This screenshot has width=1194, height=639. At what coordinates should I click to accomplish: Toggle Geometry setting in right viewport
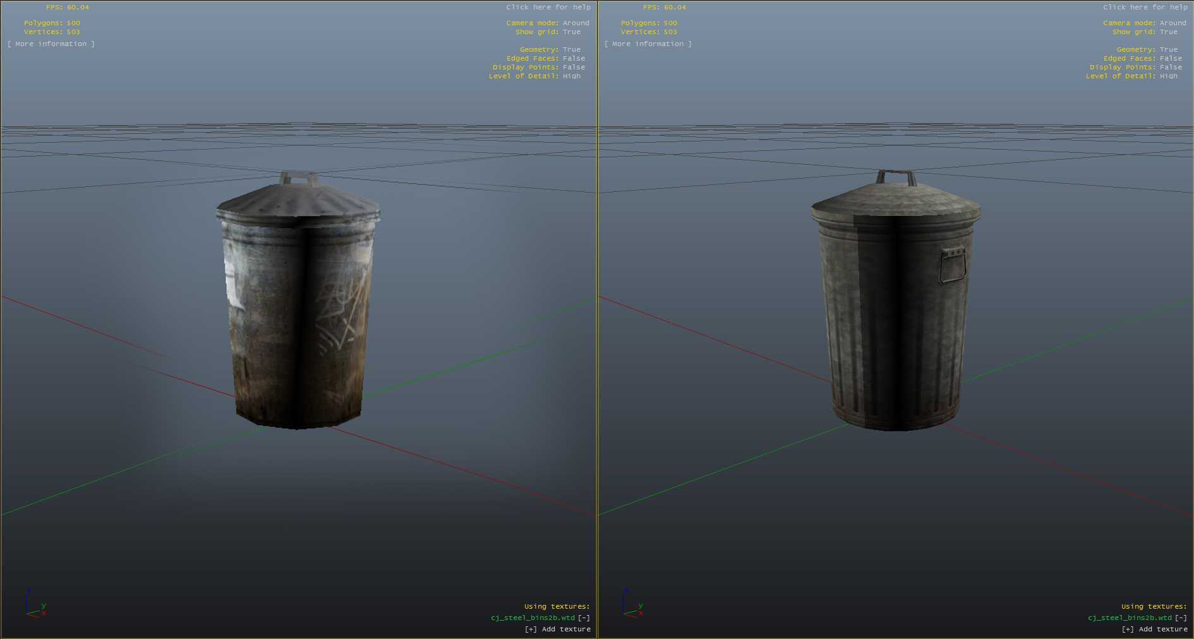[x=1168, y=50]
